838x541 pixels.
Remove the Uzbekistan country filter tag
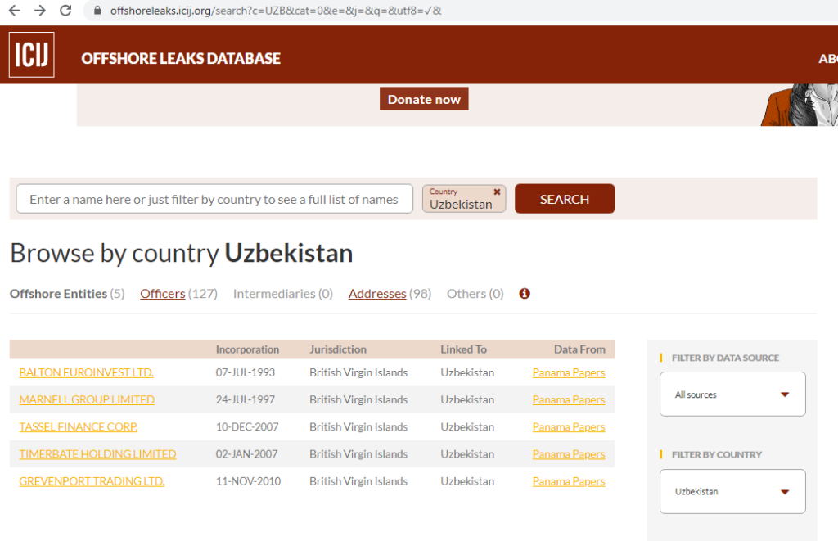pos(497,192)
